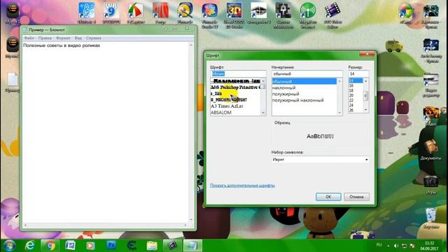The height and width of the screenshot is (252, 448).
Task: Click the Show desktop strip at taskbar end
Action: pos(444,246)
